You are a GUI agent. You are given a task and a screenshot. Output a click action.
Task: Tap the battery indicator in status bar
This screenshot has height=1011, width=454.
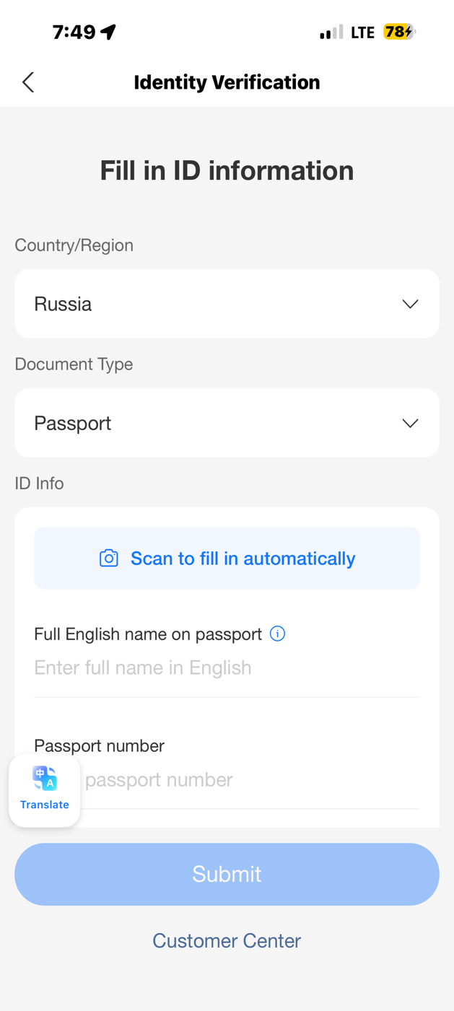tap(399, 32)
